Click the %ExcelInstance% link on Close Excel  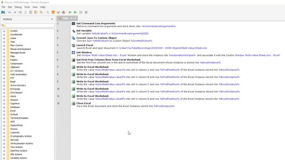[x=164, y=106]
